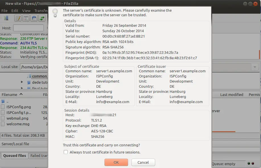Sort local files by Filename column

pyautogui.click(x=12, y=95)
